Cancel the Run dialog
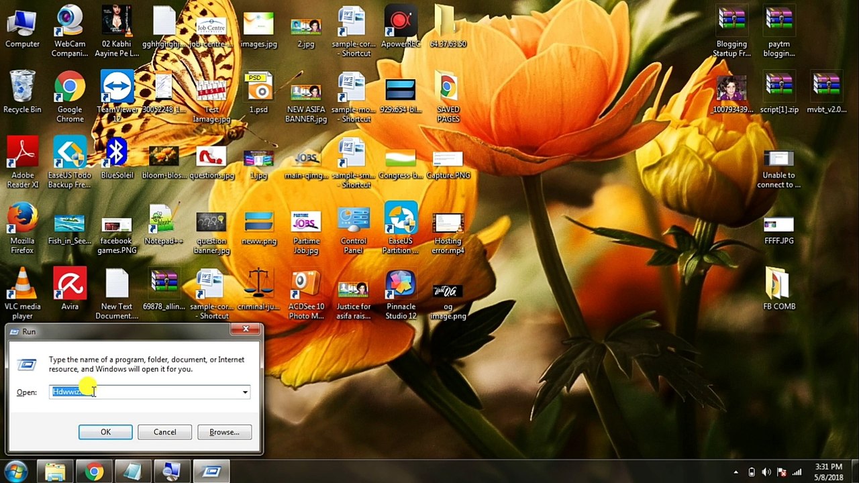Viewport: 859px width, 483px height. [164, 432]
